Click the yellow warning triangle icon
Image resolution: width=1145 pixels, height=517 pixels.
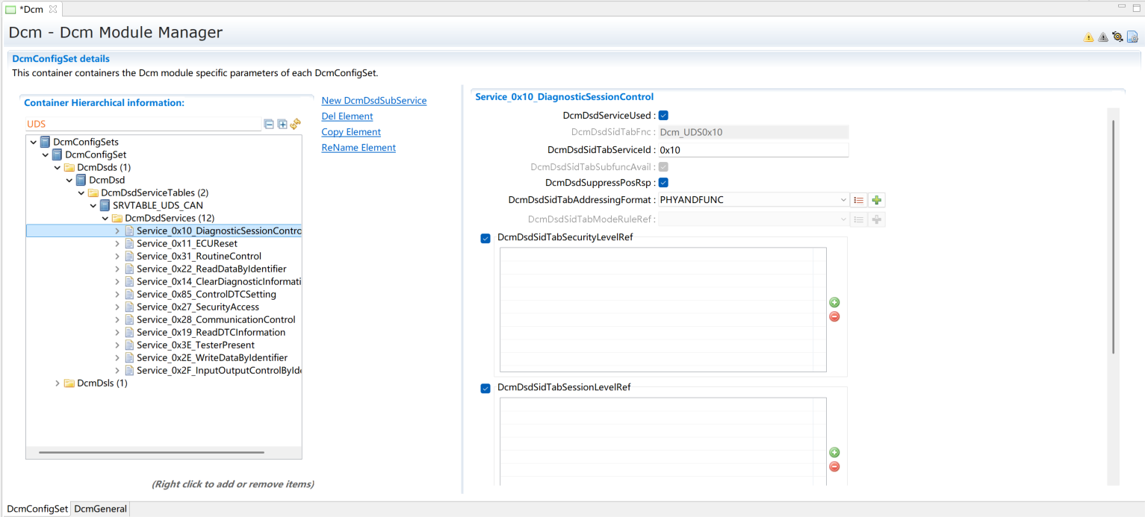[x=1088, y=37]
